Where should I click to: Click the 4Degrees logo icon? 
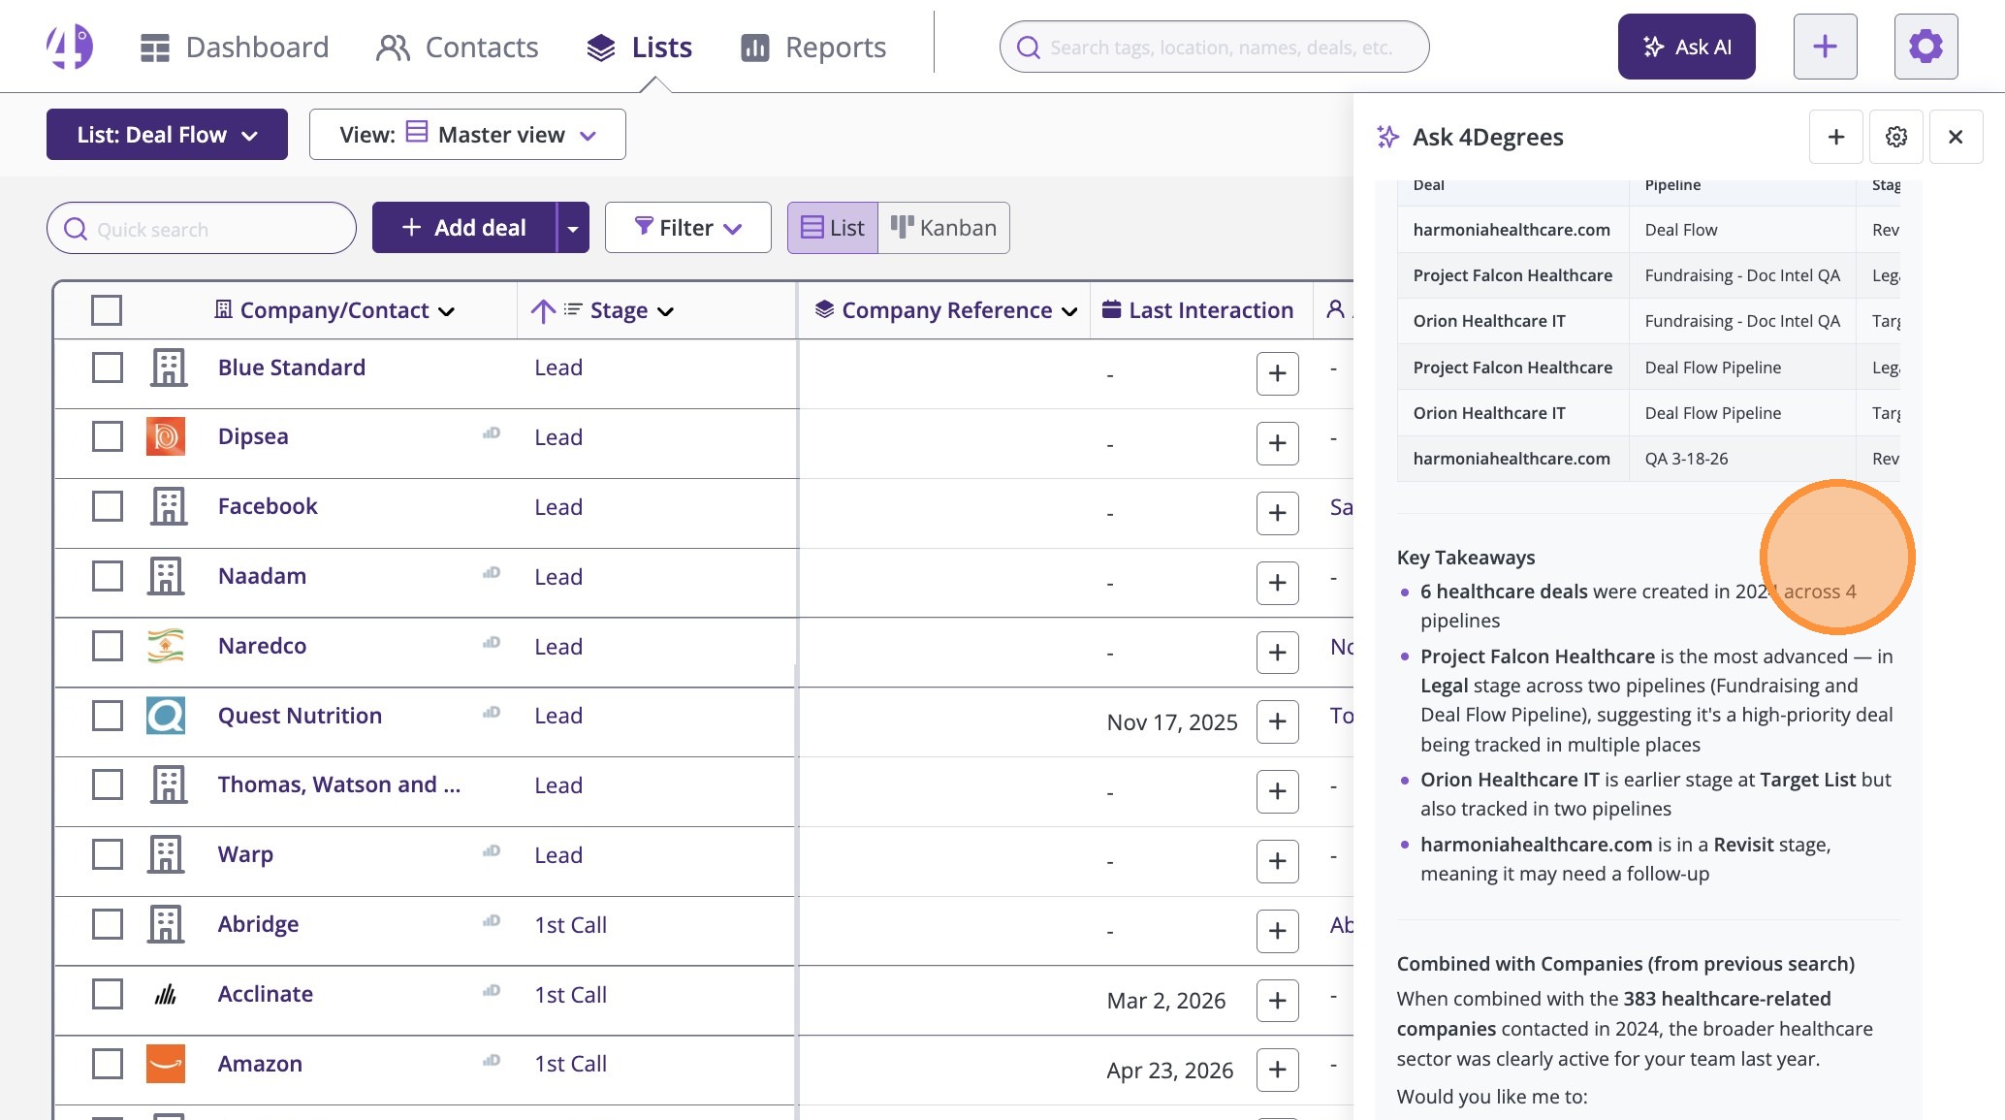pos(70,47)
